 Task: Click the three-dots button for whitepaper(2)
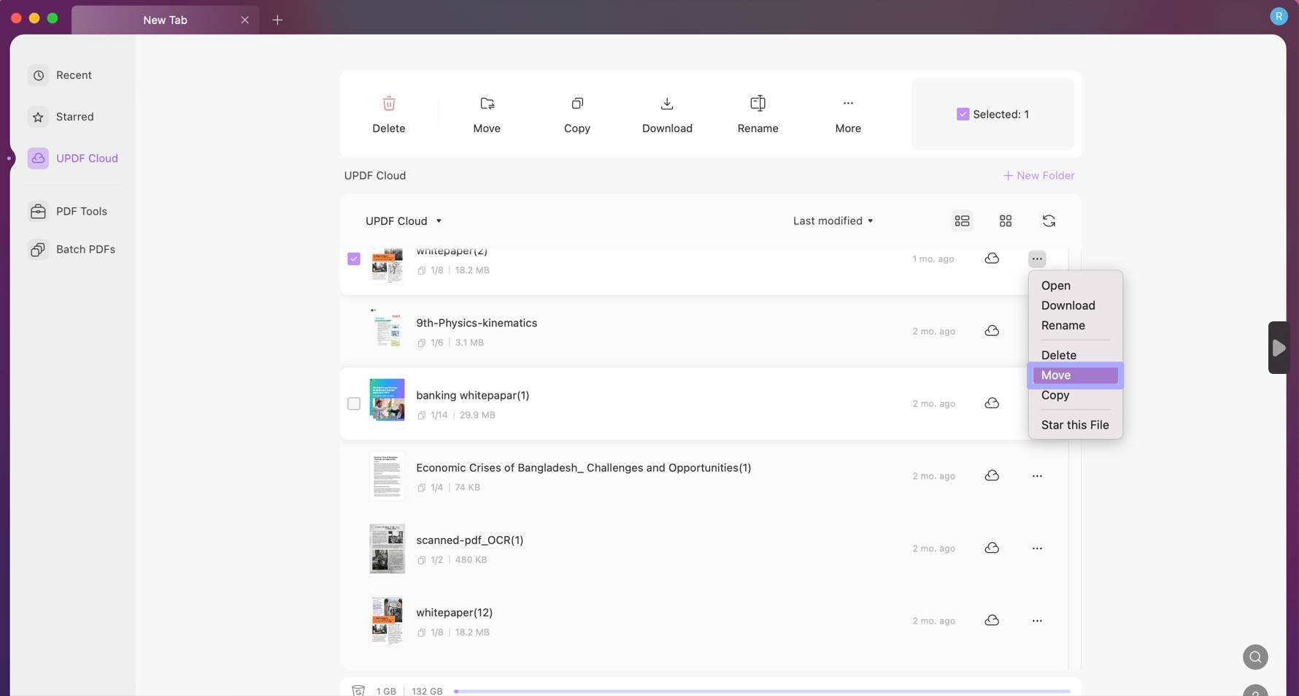1037,259
